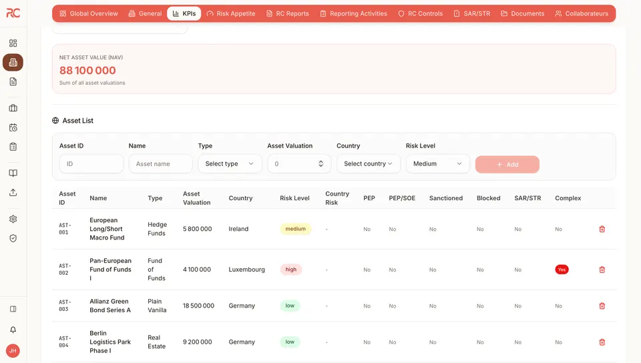Screen dimensions: 641x363
Task: Click the Real Estate type cell
Action: (x=156, y=342)
